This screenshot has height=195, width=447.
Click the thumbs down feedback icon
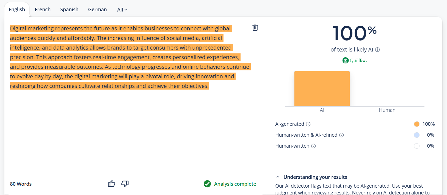(x=125, y=184)
